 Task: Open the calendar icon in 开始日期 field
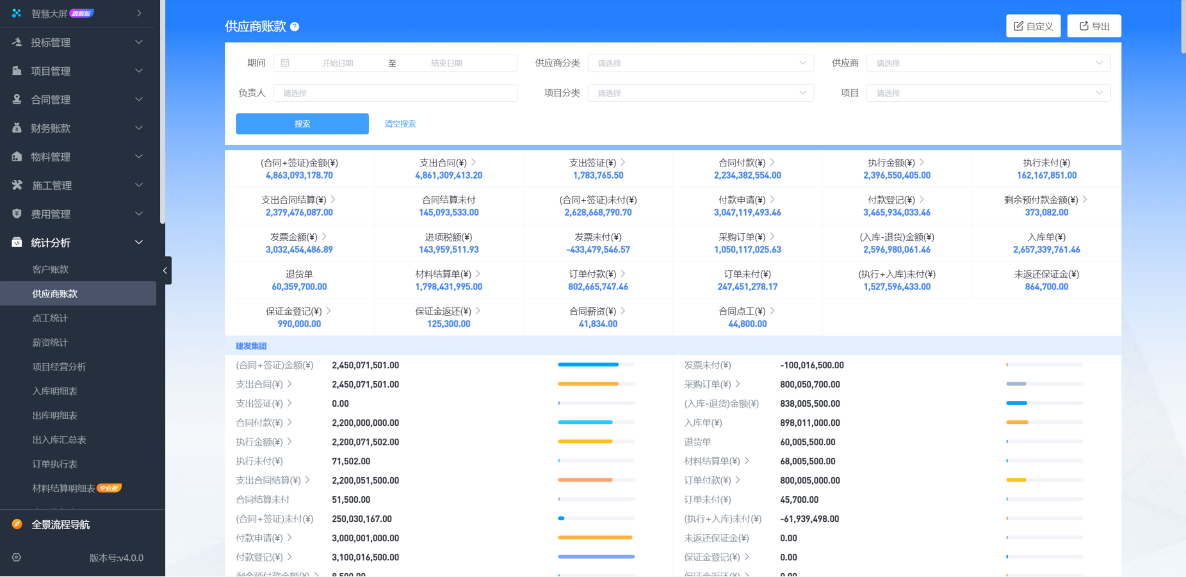(x=284, y=62)
